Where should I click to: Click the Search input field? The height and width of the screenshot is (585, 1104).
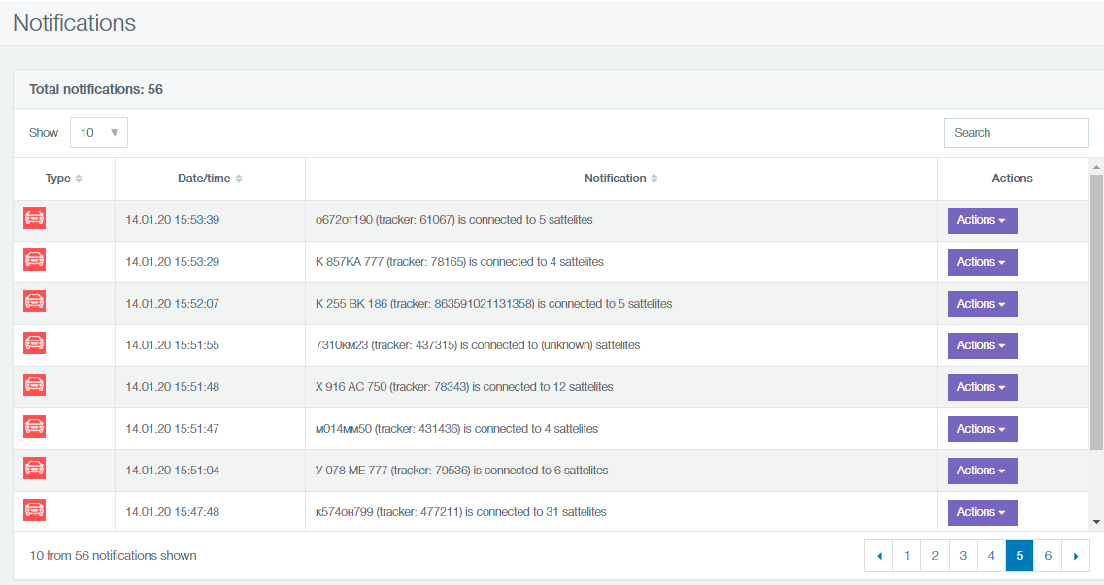[x=1016, y=133]
